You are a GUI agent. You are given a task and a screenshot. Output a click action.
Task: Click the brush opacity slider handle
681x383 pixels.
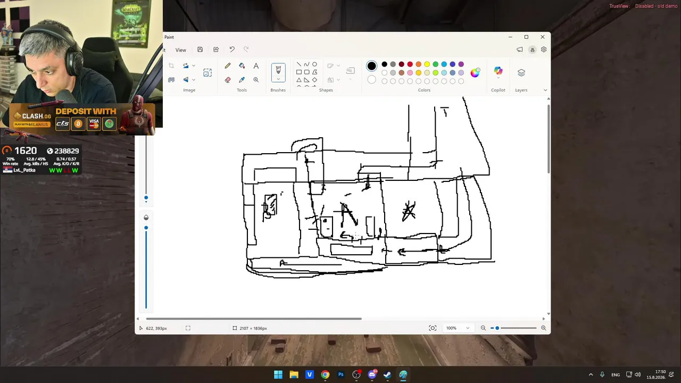(146, 228)
